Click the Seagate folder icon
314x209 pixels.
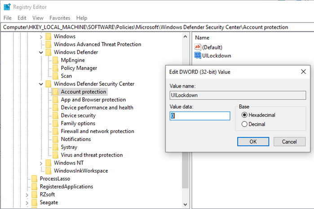[34, 202]
